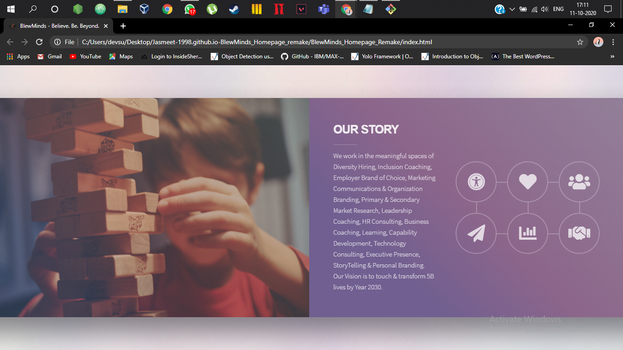Open Microsoft Teams from the taskbar
Screen dimensions: 623x350
pyautogui.click(x=323, y=9)
